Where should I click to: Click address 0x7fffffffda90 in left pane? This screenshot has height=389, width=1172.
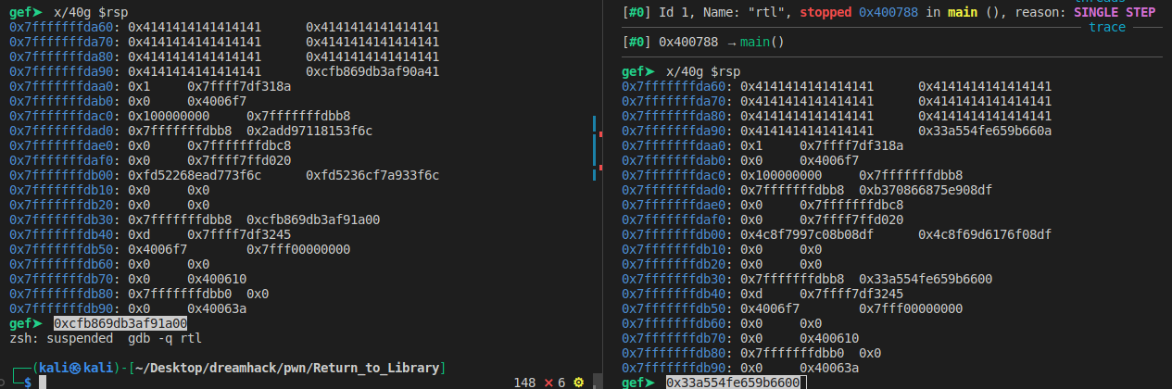[x=61, y=71]
